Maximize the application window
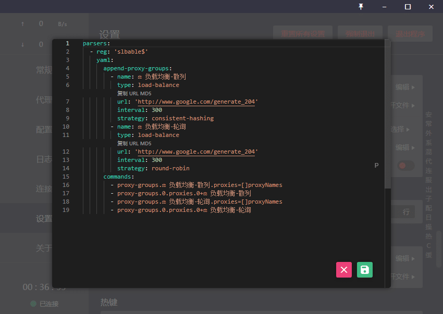The height and width of the screenshot is (314, 443). [x=408, y=7]
